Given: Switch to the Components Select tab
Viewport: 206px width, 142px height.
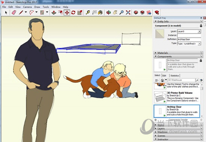Looking at the screenshot, I should pos(157,75).
